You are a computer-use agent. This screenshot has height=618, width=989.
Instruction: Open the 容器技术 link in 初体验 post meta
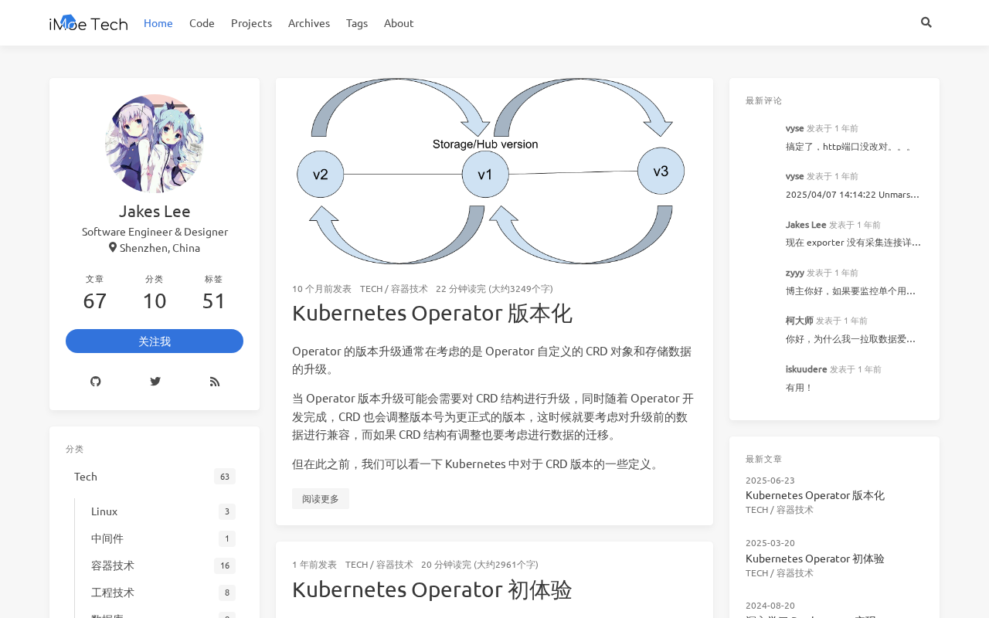coord(395,564)
